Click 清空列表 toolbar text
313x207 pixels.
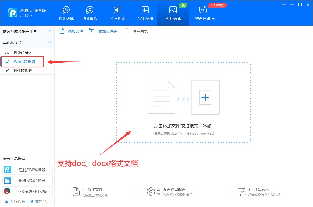pyautogui.click(x=140, y=31)
